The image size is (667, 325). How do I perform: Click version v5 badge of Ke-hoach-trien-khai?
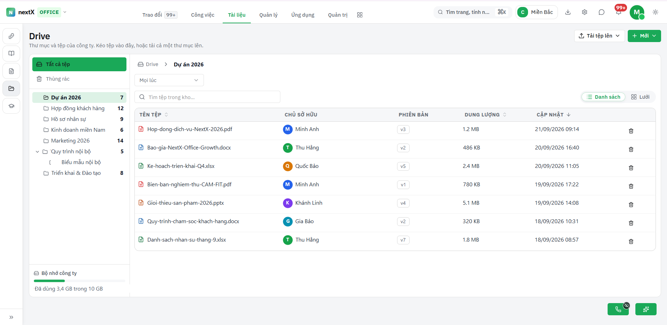(x=403, y=166)
